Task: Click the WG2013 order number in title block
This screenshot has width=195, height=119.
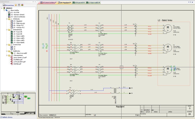Action: (52, 115)
